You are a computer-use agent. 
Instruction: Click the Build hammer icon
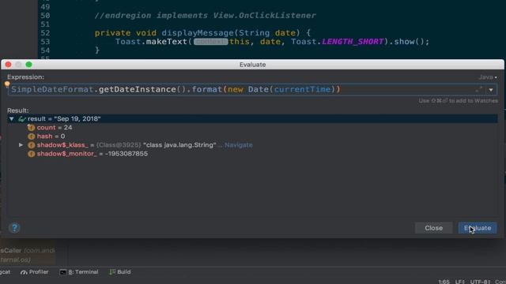(x=112, y=272)
